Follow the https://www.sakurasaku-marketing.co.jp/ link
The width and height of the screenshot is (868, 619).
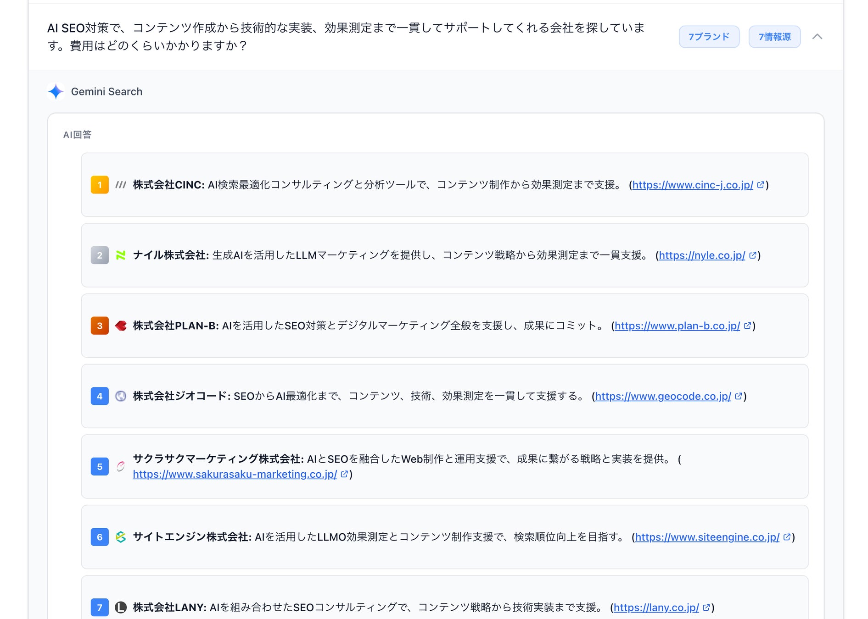tap(235, 474)
